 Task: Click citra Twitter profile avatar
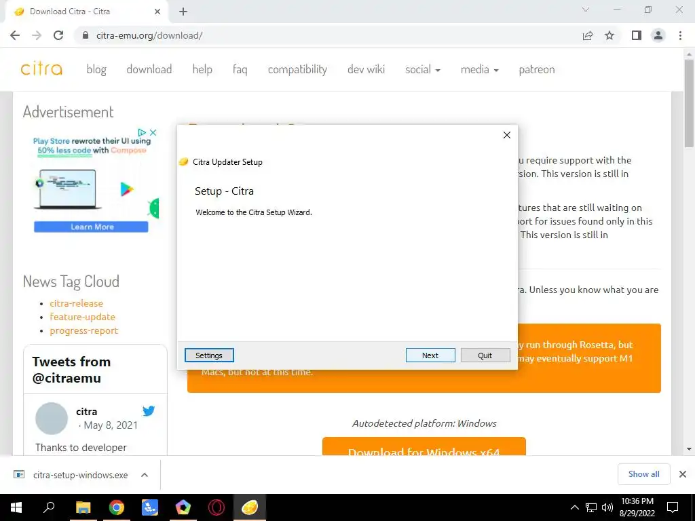pyautogui.click(x=52, y=418)
